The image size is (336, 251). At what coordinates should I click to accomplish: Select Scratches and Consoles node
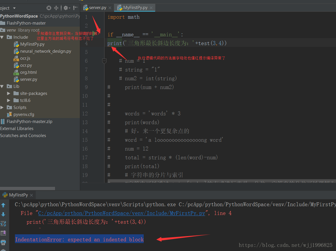(23, 136)
